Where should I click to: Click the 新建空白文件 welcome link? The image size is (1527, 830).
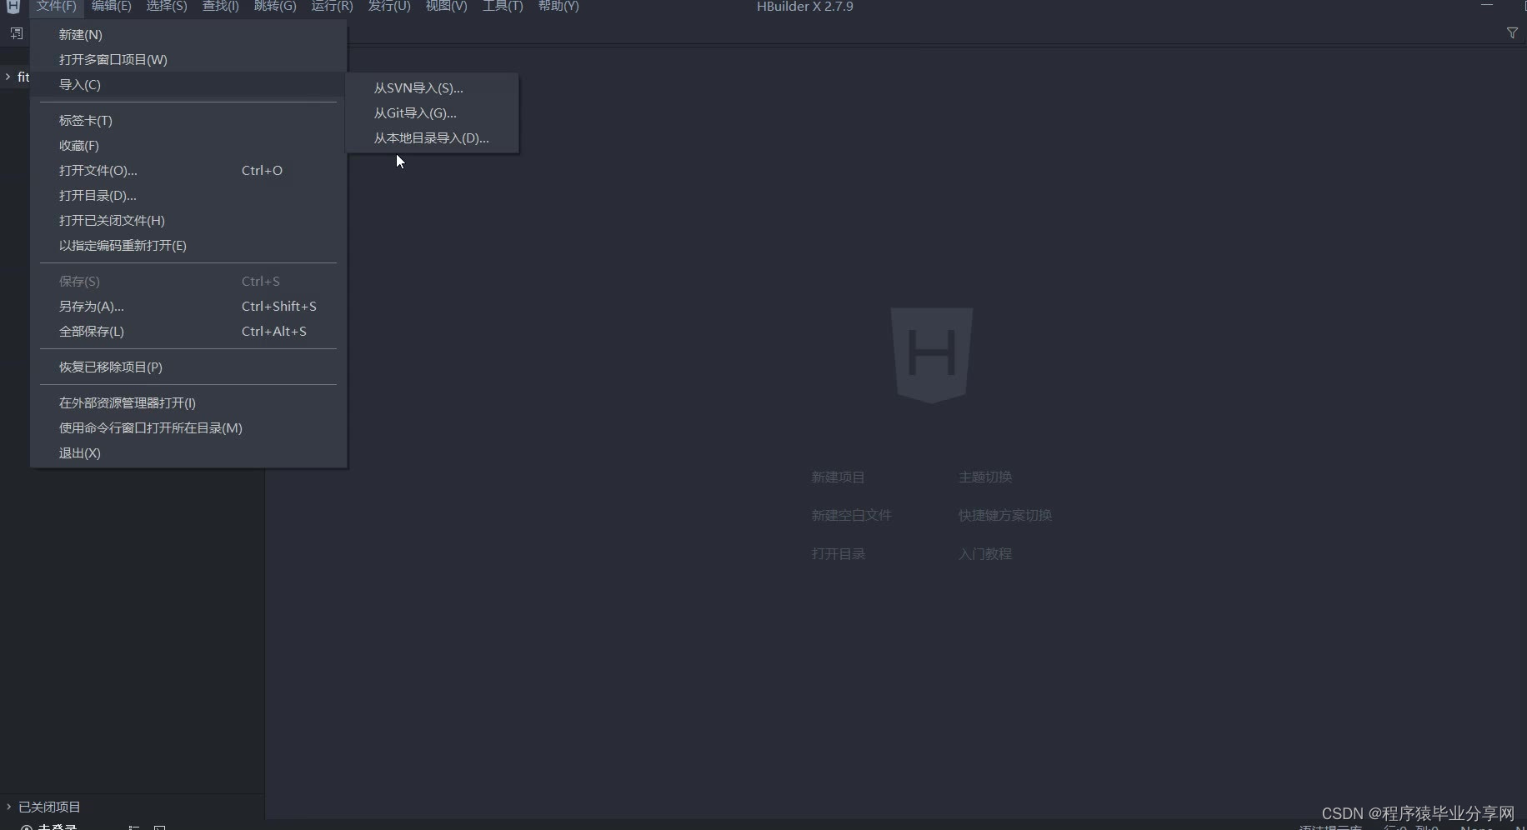(851, 515)
